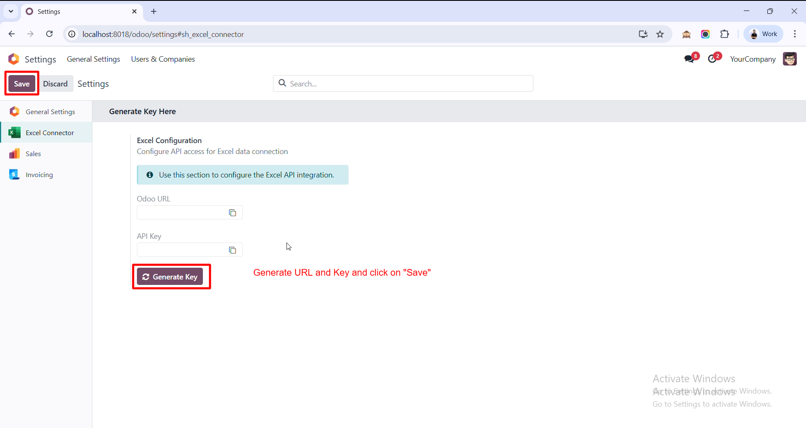806x428 pixels.
Task: Click the info icon in the blue banner
Action: 150,175
